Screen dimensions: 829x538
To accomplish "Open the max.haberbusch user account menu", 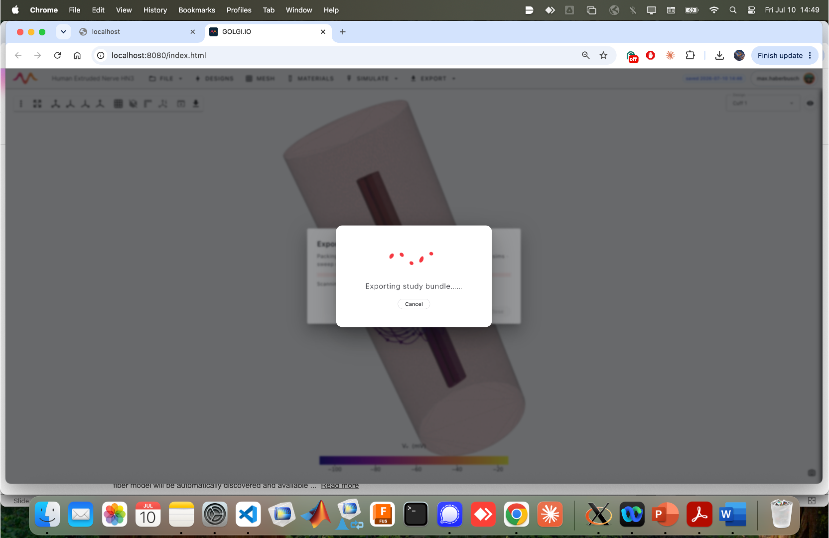I will [x=785, y=78].
